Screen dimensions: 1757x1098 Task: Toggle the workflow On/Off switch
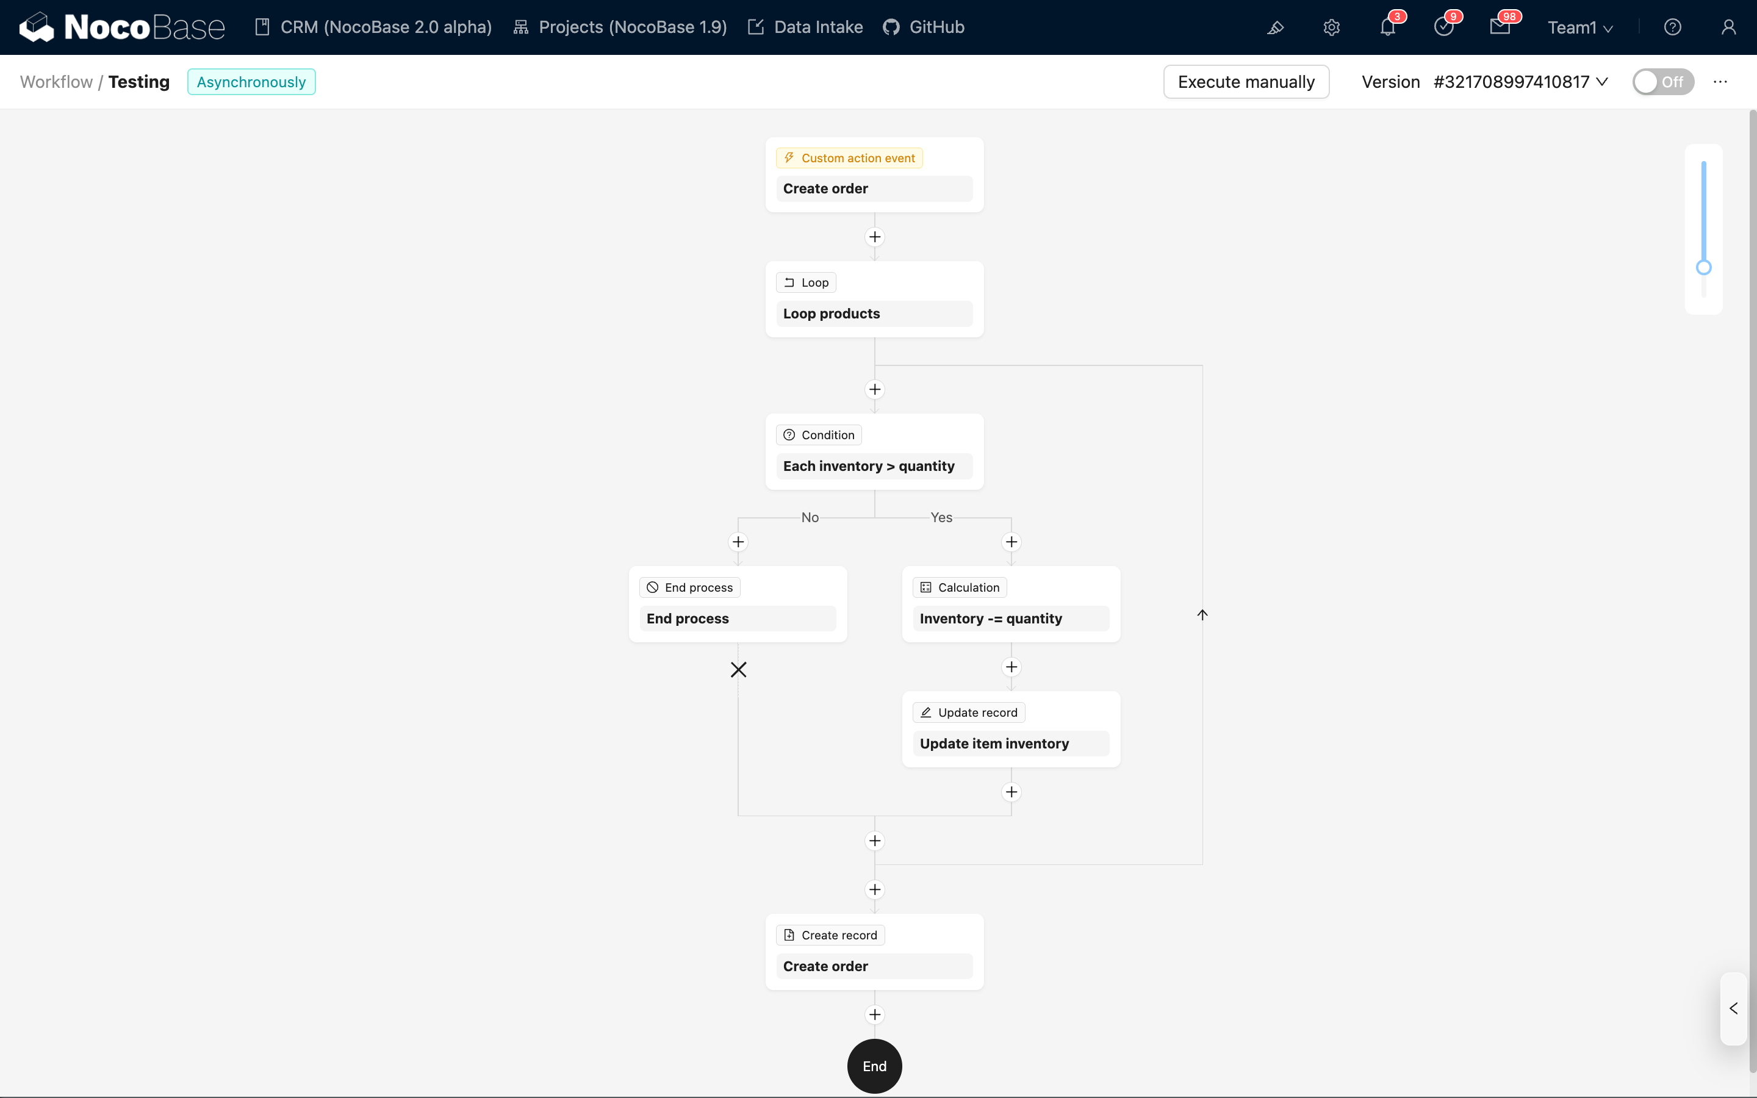pyautogui.click(x=1662, y=81)
